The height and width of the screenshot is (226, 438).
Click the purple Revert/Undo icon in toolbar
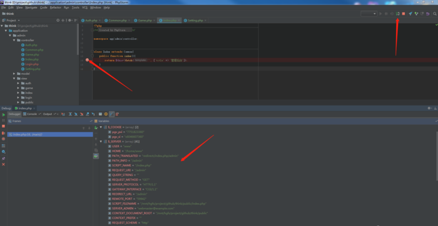[427, 14]
